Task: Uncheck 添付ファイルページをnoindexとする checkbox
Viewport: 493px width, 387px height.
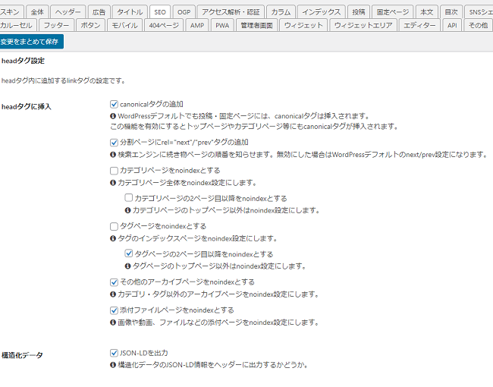Action: pos(114,310)
